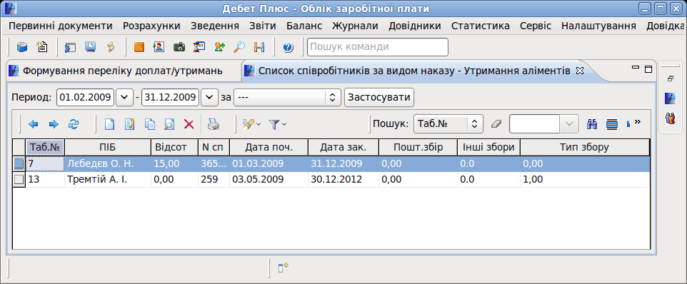
Task: Sort by the Дата поч. column header
Action: click(x=269, y=148)
